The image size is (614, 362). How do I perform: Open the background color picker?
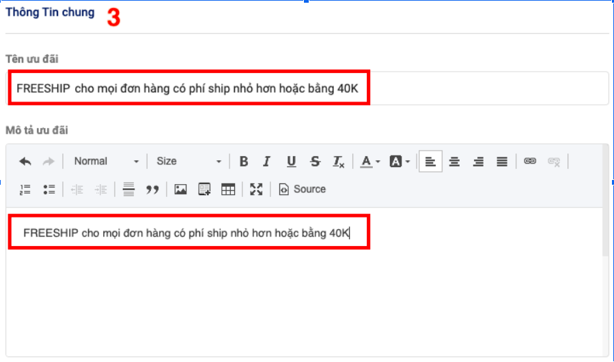point(400,161)
